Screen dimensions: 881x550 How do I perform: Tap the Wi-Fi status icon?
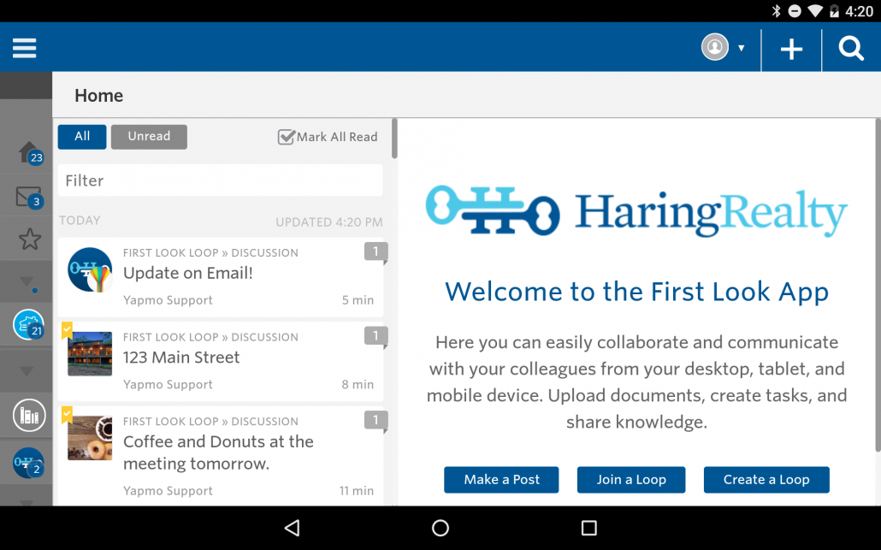pos(814,10)
